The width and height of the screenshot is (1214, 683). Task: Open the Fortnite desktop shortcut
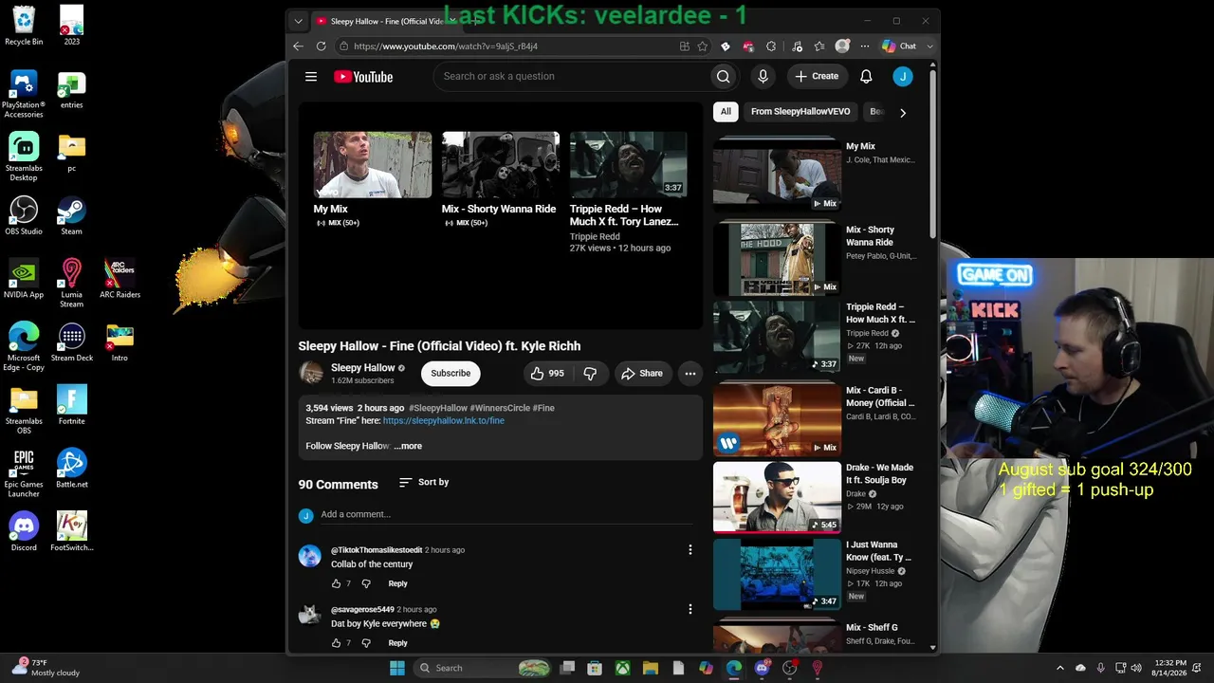pos(71,405)
